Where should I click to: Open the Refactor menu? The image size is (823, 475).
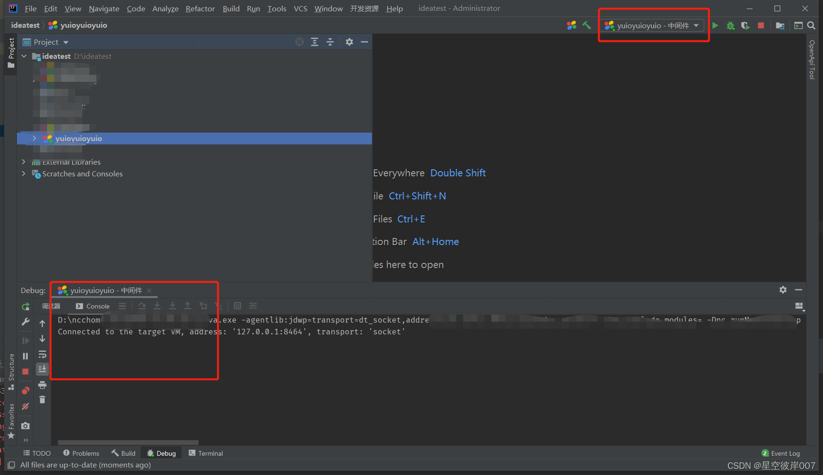pos(200,8)
